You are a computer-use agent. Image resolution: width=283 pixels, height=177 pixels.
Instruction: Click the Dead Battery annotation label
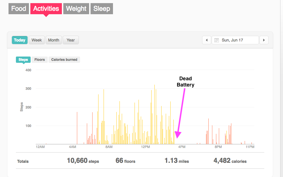point(185,82)
